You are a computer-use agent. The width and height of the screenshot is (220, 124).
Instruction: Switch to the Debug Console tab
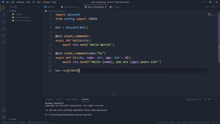click(72, 99)
